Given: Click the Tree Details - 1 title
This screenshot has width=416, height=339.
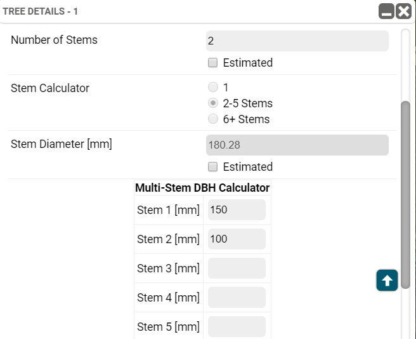Looking at the screenshot, I should coord(41,11).
